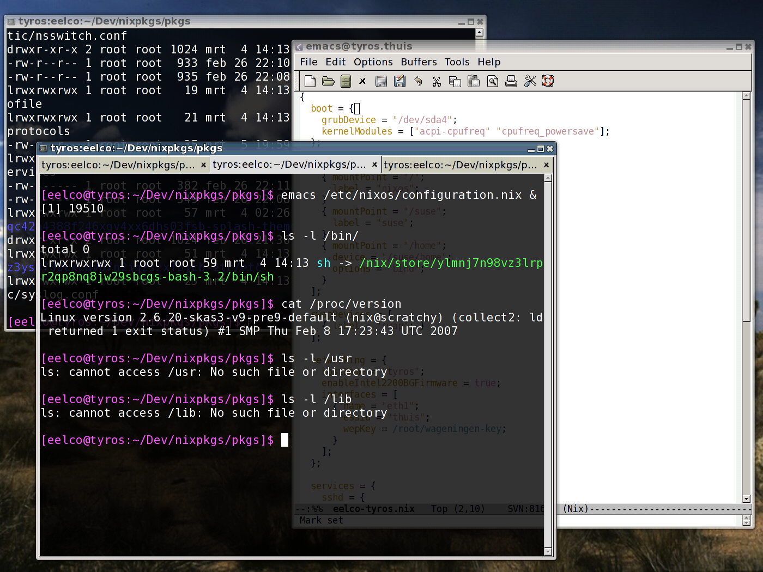Switch to the leftmost terminal tab
This screenshot has height=572, width=763.
(118, 165)
